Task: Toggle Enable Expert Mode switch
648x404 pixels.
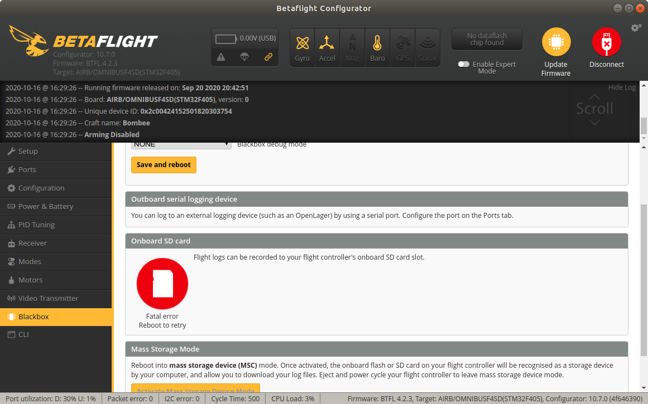Action: click(x=464, y=64)
